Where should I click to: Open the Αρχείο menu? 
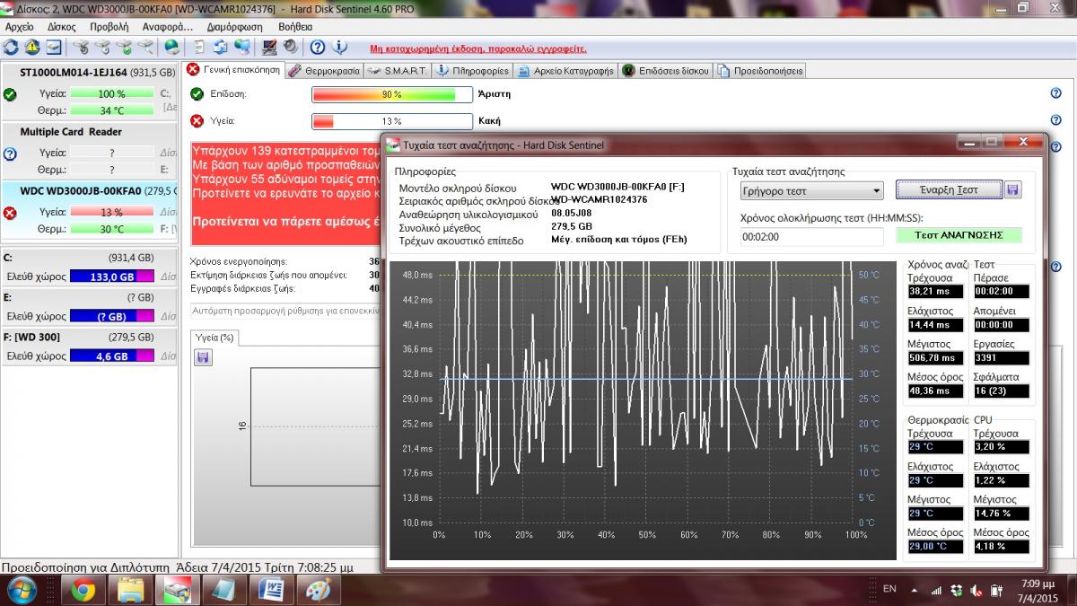click(x=19, y=27)
